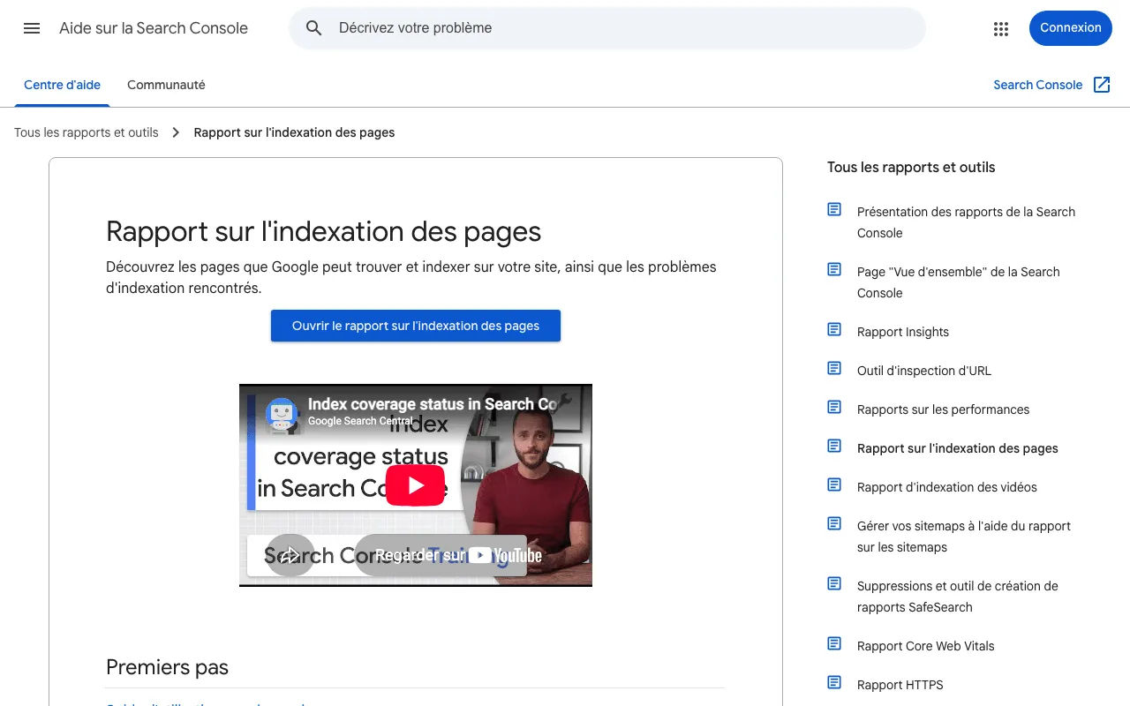Click the Rapport sur l'indexation des pages heading
Viewport: 1130px width, 706px height.
[323, 231]
